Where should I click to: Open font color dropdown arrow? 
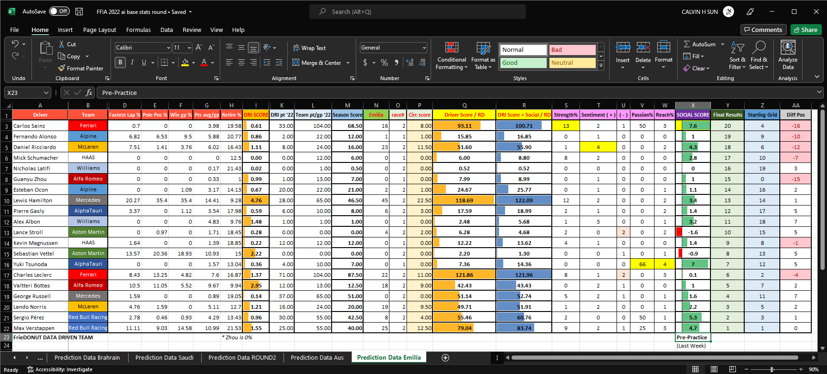click(212, 62)
